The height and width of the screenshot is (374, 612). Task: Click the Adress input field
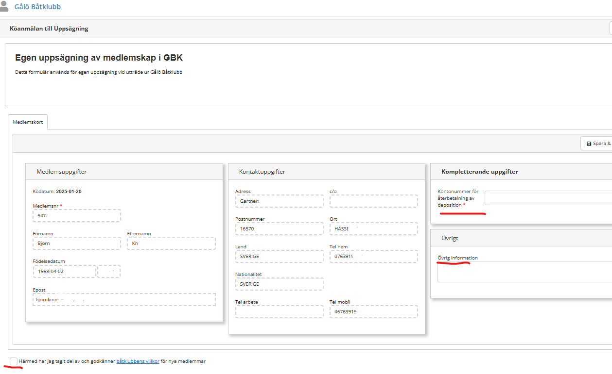coord(279,201)
